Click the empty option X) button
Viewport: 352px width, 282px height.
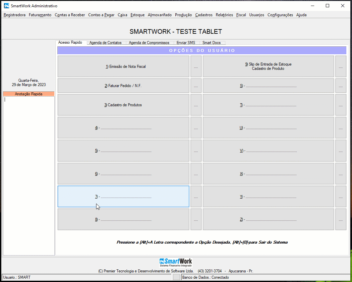268,173
